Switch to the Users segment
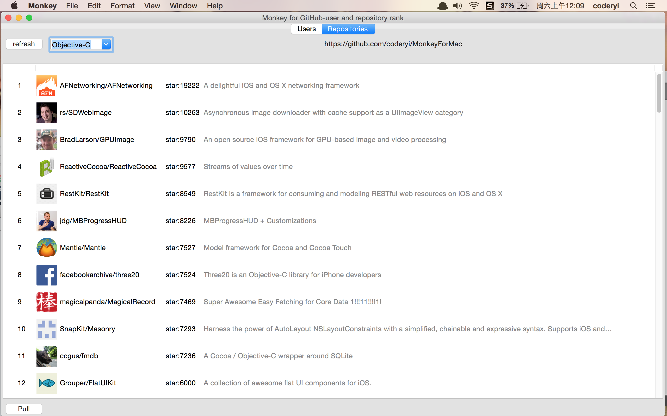 [306, 29]
